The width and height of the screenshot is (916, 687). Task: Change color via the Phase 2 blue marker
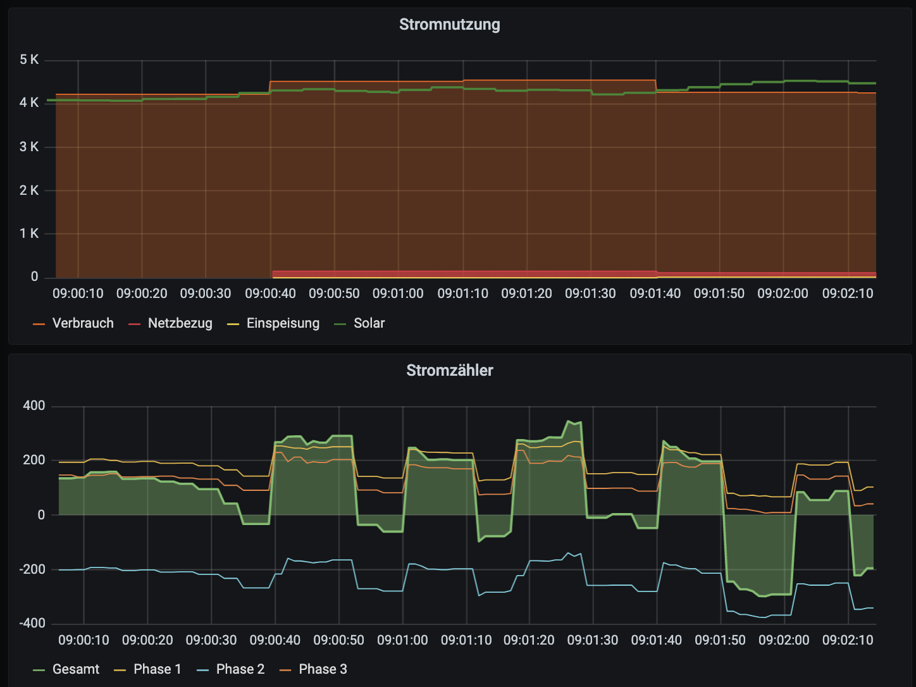click(202, 670)
